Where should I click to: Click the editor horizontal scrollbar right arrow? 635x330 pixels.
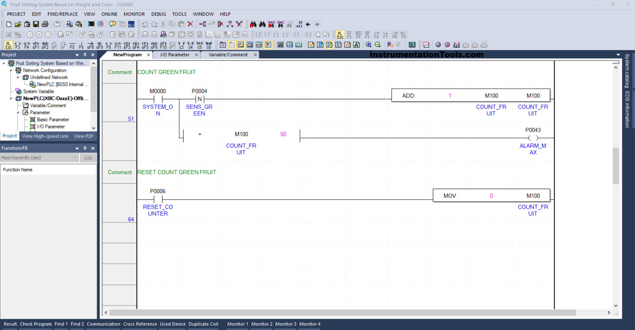[609, 313]
